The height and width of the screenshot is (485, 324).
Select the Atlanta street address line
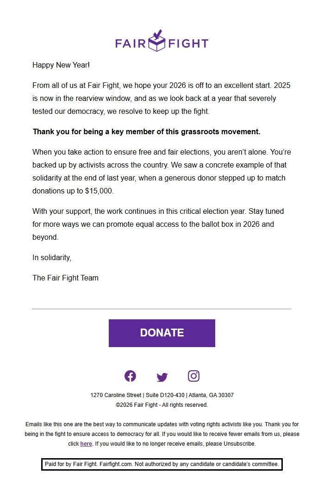(162, 395)
